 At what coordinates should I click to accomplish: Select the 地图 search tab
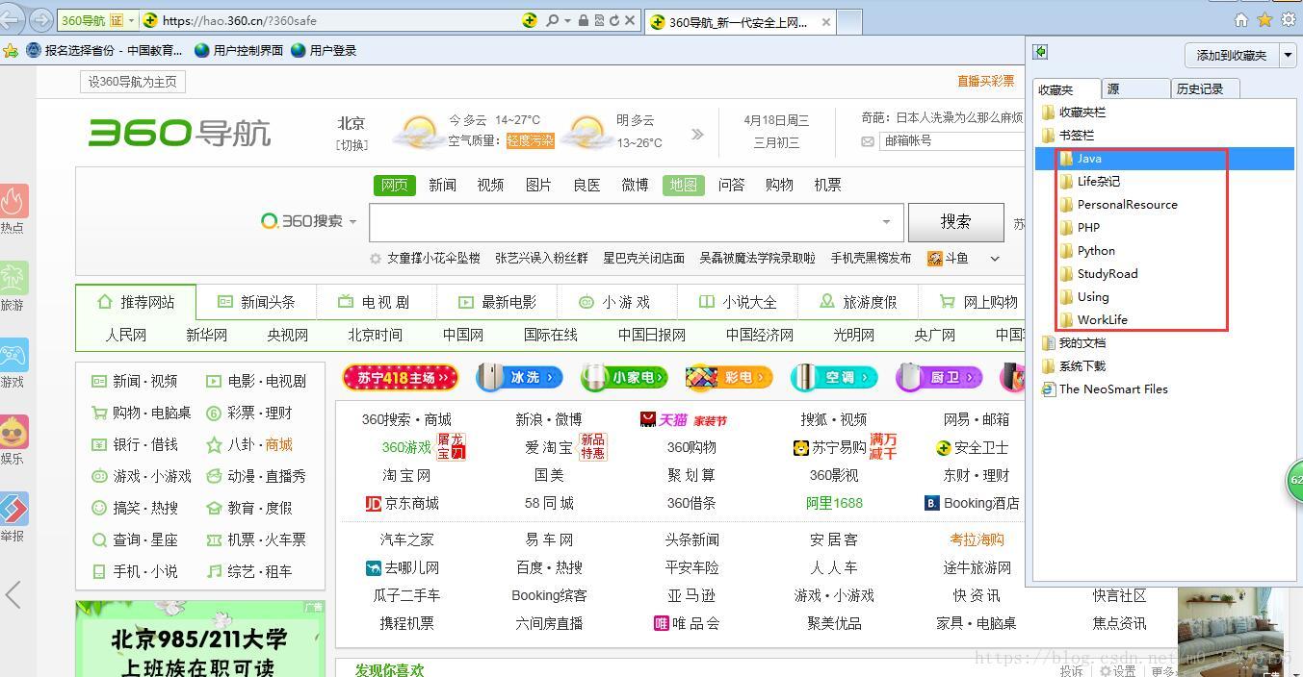tap(683, 185)
